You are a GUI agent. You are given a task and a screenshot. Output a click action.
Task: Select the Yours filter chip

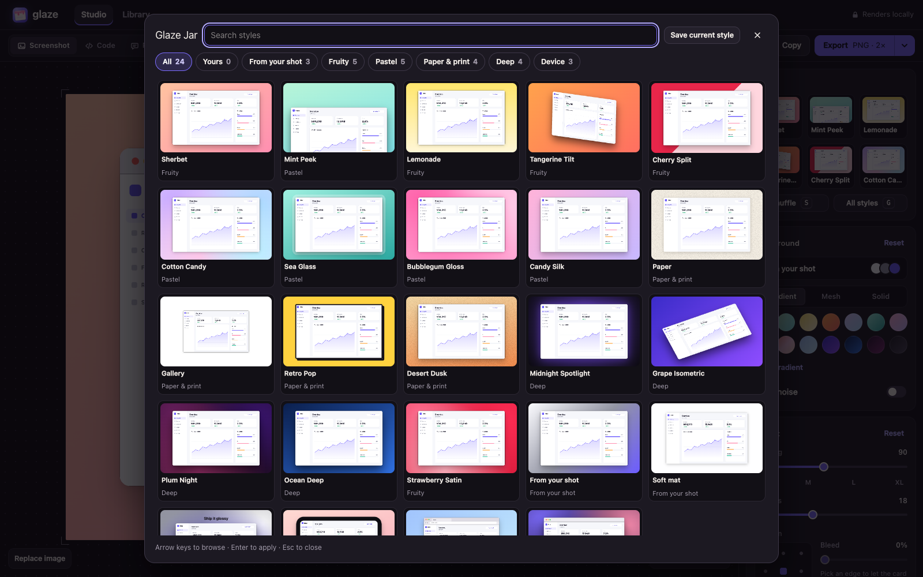click(x=217, y=62)
